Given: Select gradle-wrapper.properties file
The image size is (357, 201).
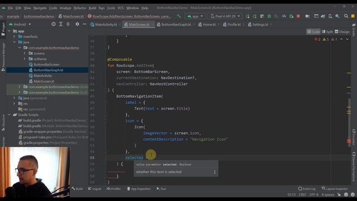Looking at the screenshot, I should [42, 132].
